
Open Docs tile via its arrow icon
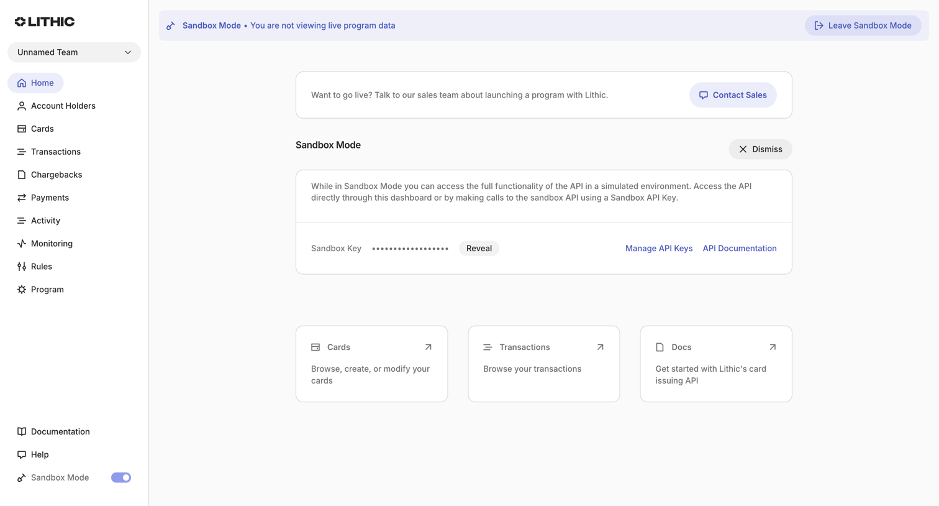[773, 347]
